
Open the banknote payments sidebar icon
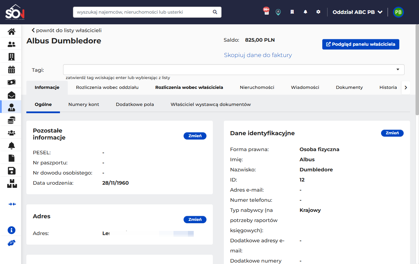[x=11, y=82]
